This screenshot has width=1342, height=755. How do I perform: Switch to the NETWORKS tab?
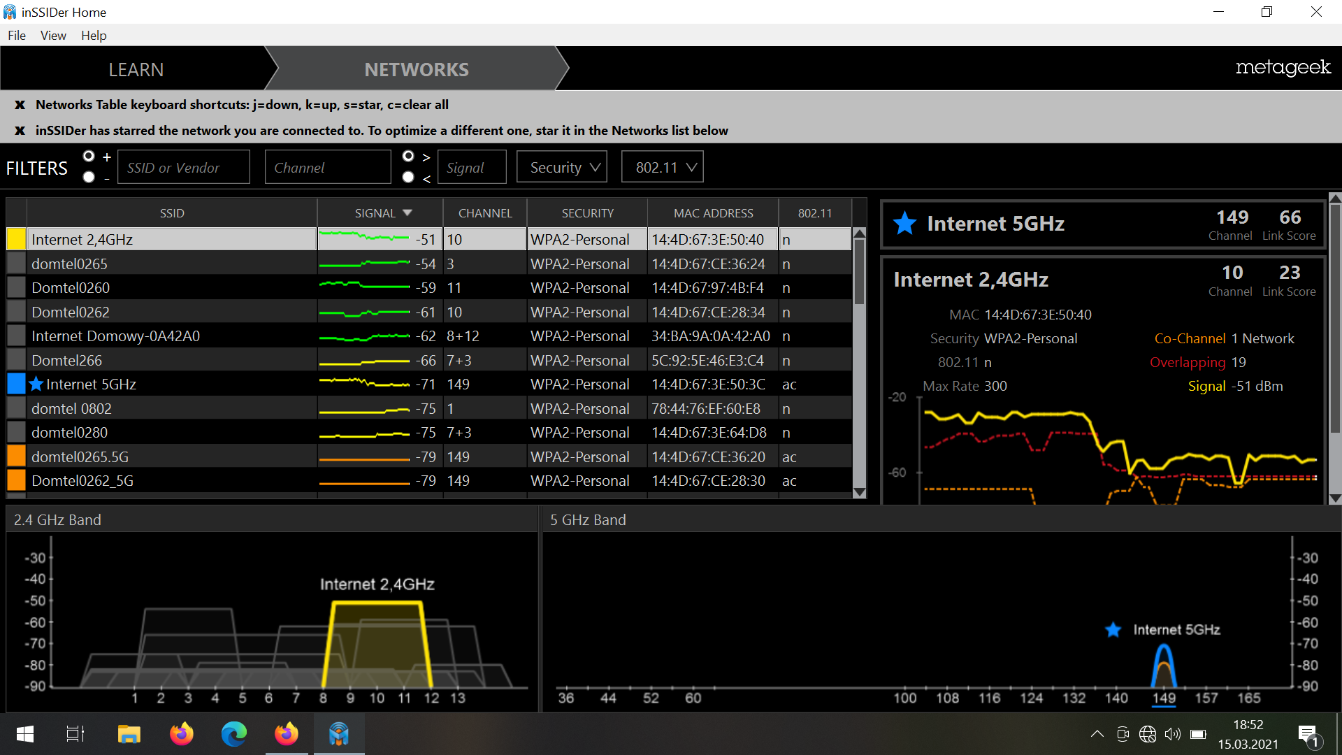(417, 69)
